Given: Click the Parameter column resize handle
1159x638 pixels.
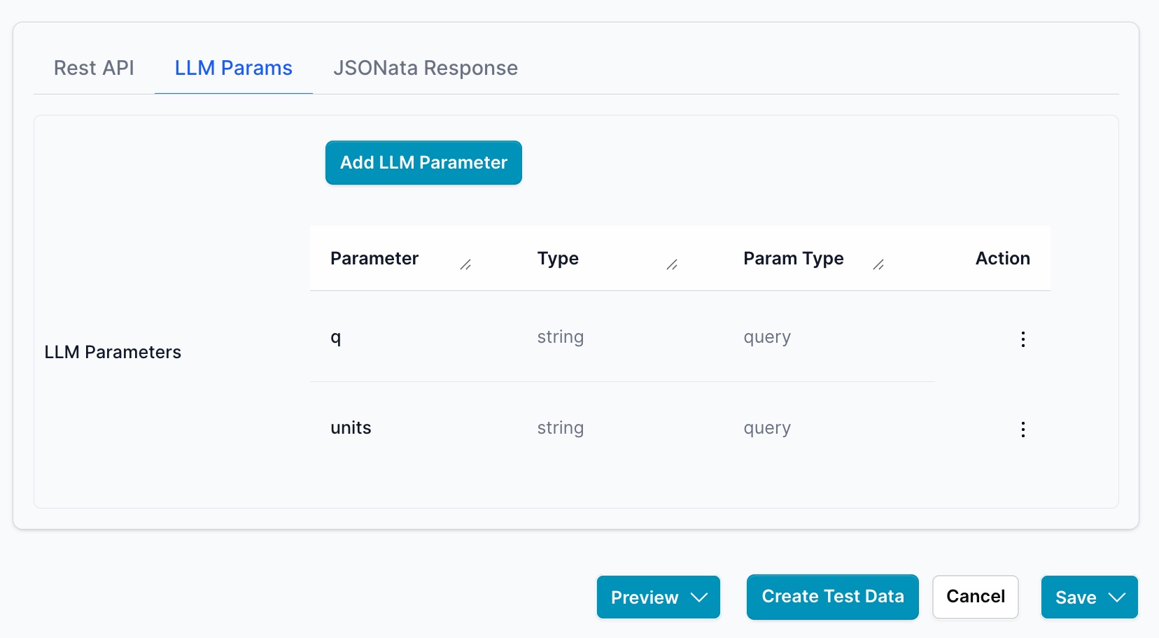Looking at the screenshot, I should [465, 264].
